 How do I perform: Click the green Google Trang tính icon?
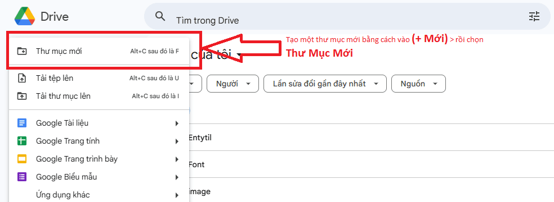point(22,141)
